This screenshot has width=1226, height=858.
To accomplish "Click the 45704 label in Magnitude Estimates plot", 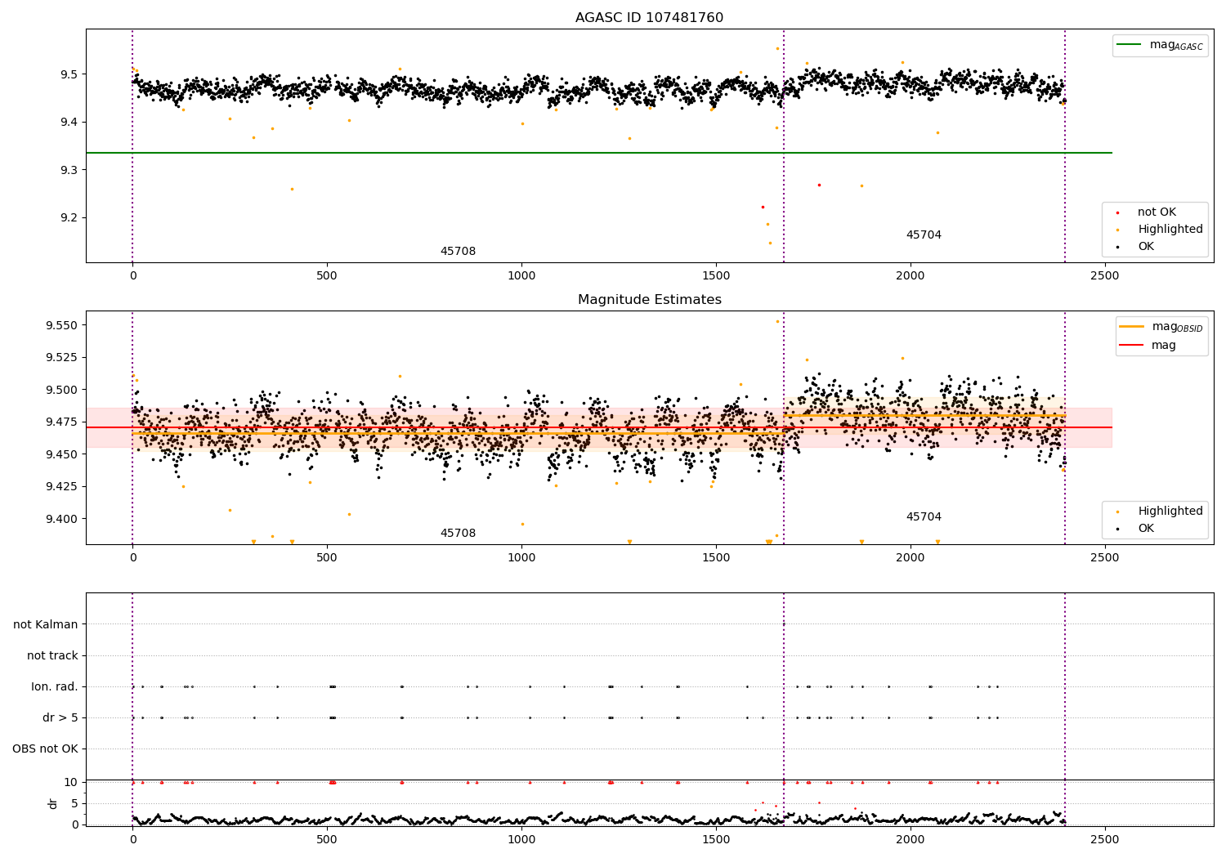I will click(924, 517).
